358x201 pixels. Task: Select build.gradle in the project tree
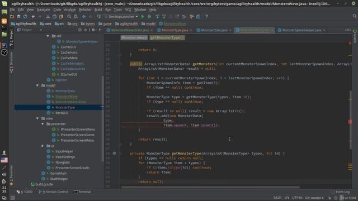pos(44,184)
